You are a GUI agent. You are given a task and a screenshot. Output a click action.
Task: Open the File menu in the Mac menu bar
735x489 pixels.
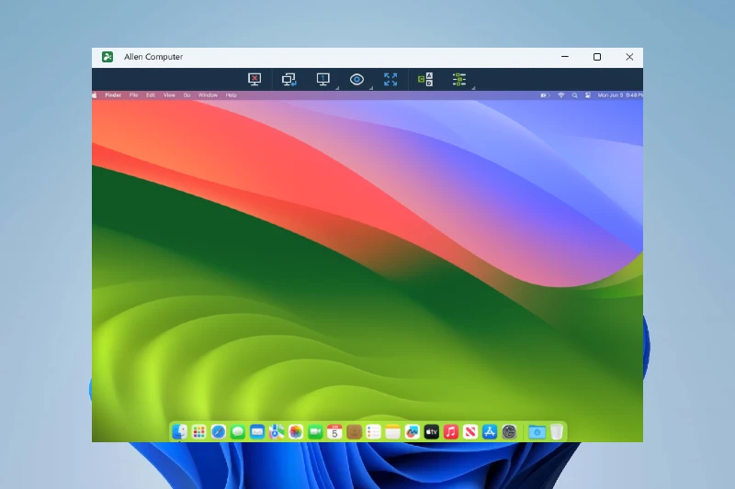coord(133,95)
